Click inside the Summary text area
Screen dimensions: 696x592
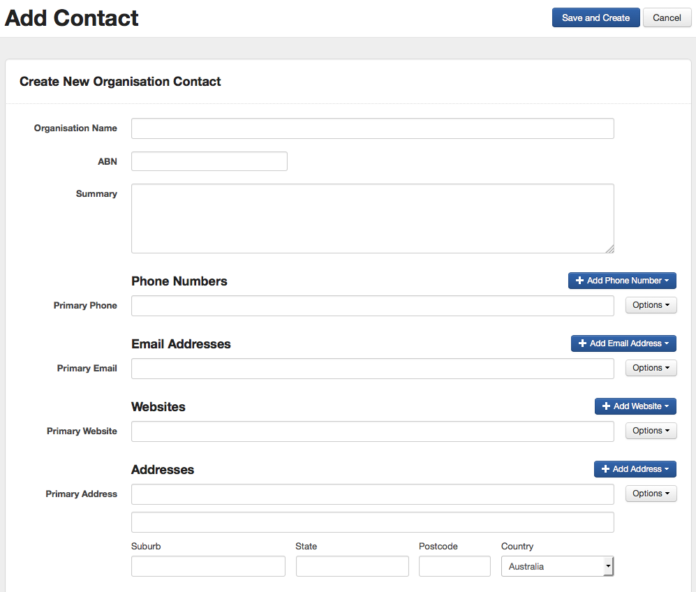[372, 218]
